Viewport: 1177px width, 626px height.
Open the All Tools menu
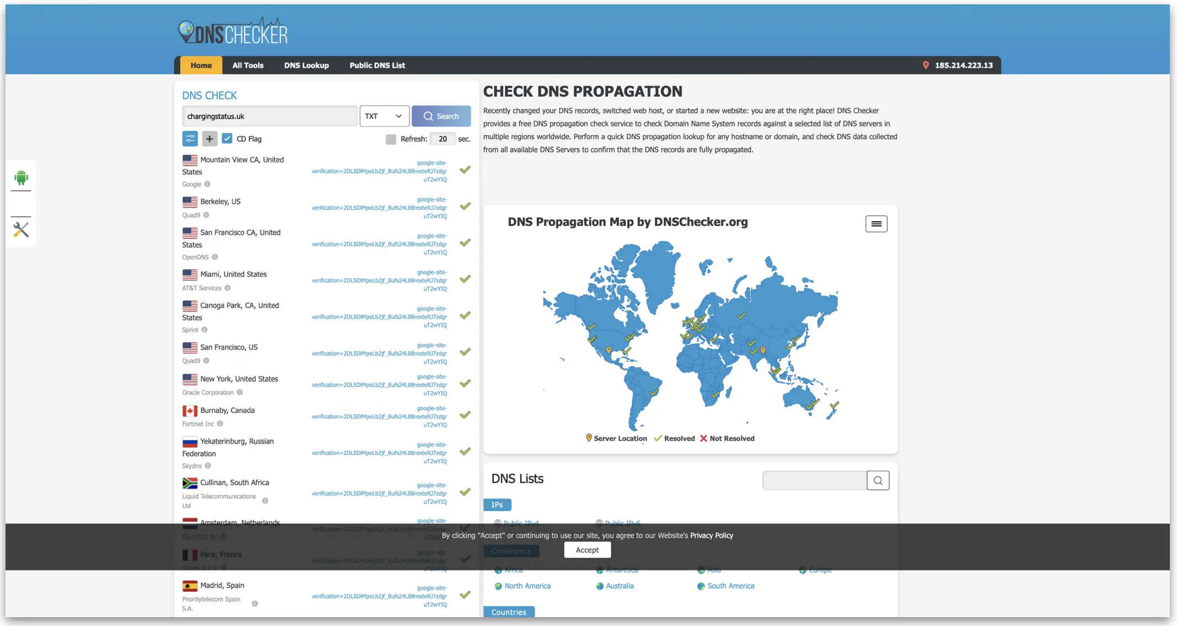pos(248,65)
